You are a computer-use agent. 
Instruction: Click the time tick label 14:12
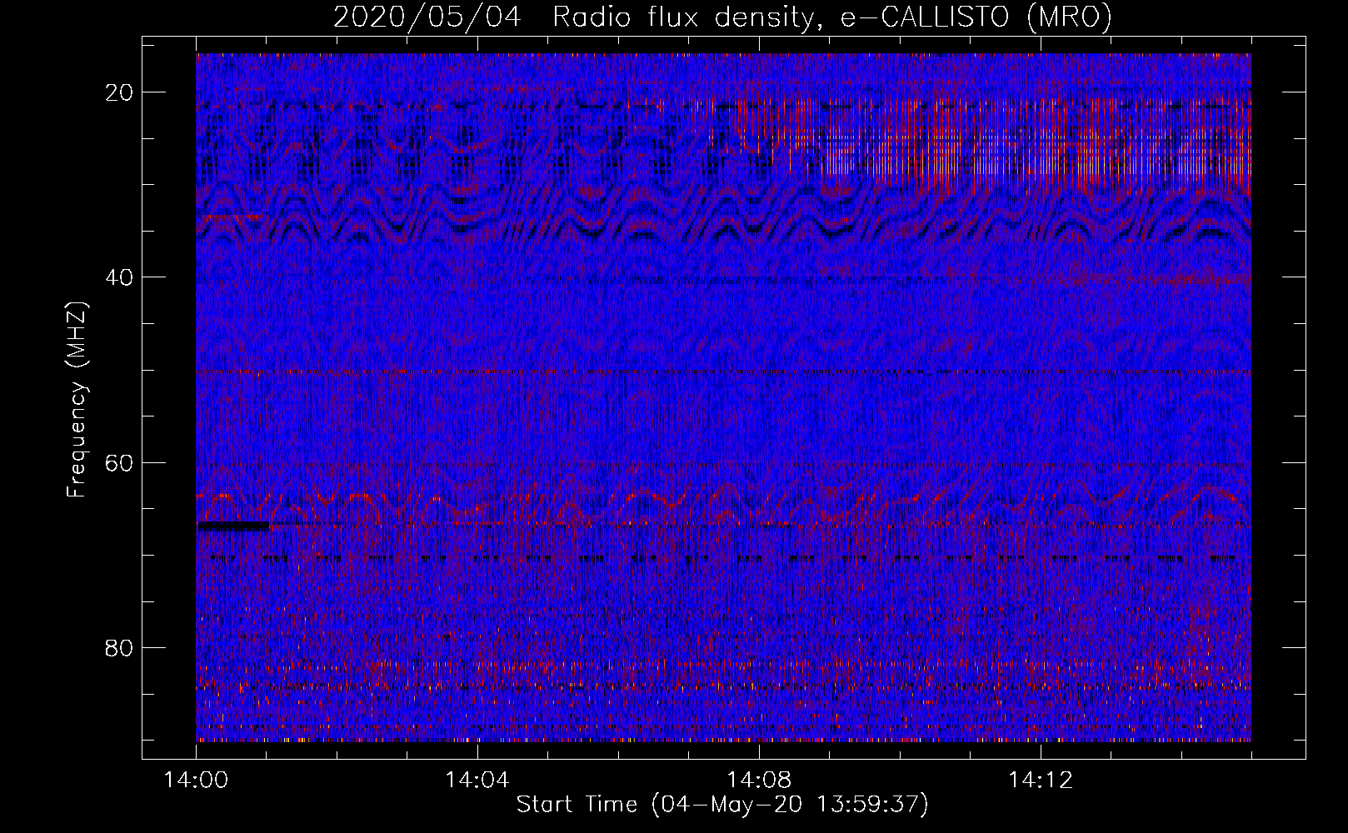pos(1041,780)
